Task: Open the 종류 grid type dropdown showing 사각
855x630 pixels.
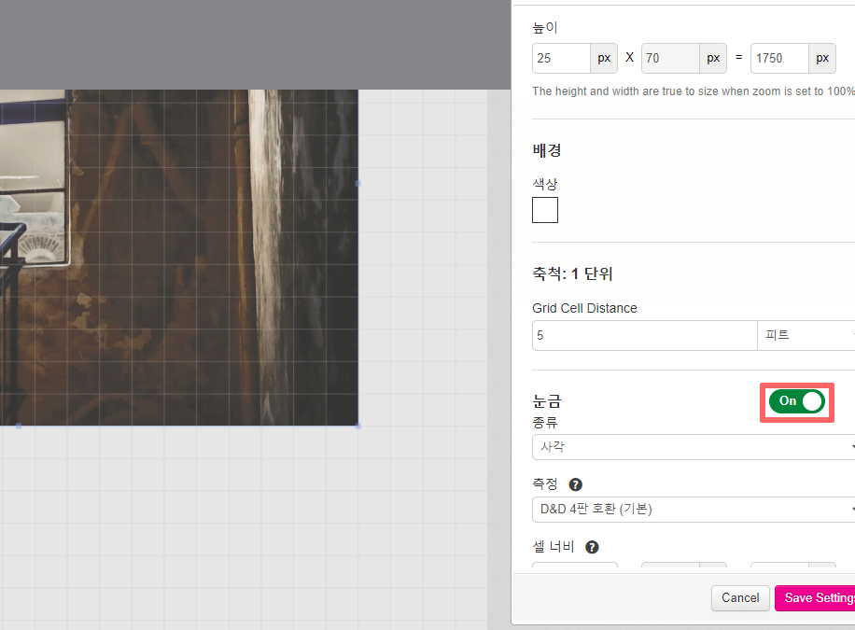Action: click(694, 447)
